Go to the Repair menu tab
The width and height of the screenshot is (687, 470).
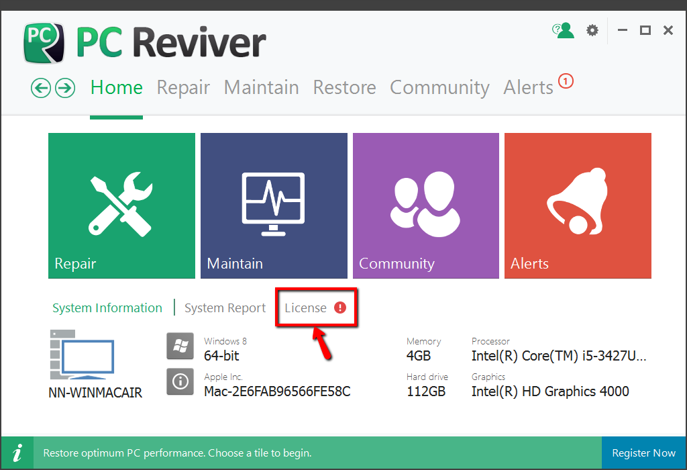(183, 88)
